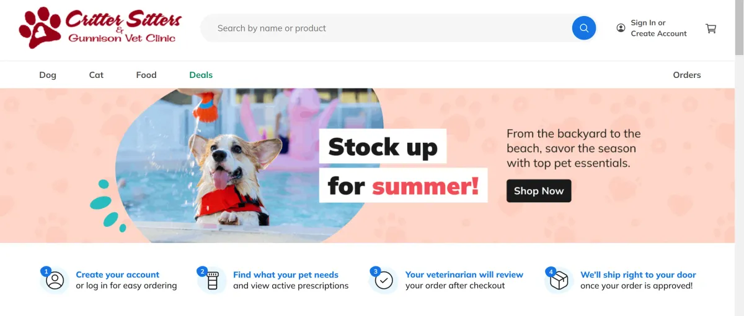The width and height of the screenshot is (744, 316).
Task: Open the shopping cart icon
Action: click(x=711, y=28)
